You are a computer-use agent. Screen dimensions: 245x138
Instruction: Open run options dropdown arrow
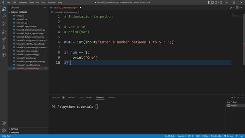pyautogui.click(x=234, y=8)
